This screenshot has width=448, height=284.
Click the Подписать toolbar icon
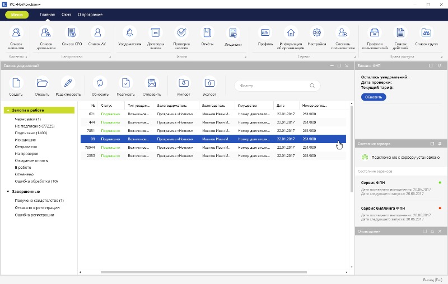point(125,83)
